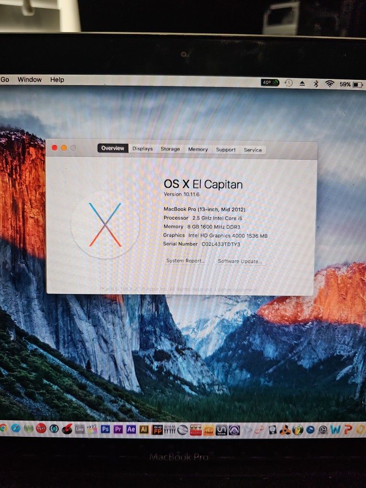The image size is (366, 488).
Task: Switch to the Memory tab
Action: [198, 149]
